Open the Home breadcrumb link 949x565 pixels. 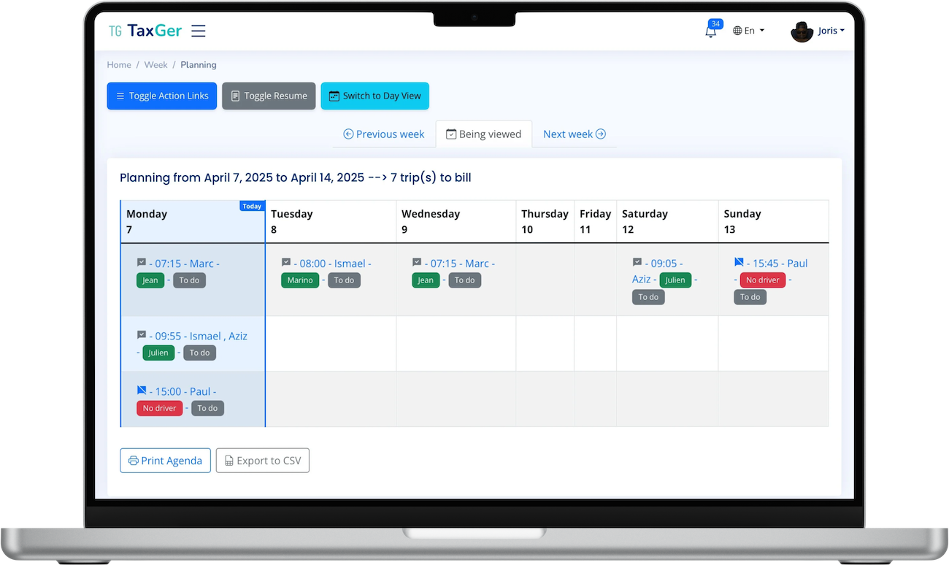[x=119, y=65]
